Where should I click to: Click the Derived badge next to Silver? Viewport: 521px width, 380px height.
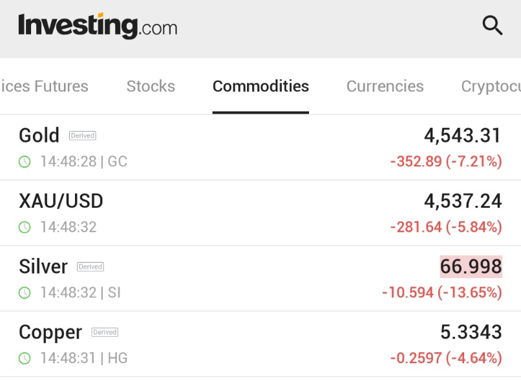pyautogui.click(x=90, y=266)
